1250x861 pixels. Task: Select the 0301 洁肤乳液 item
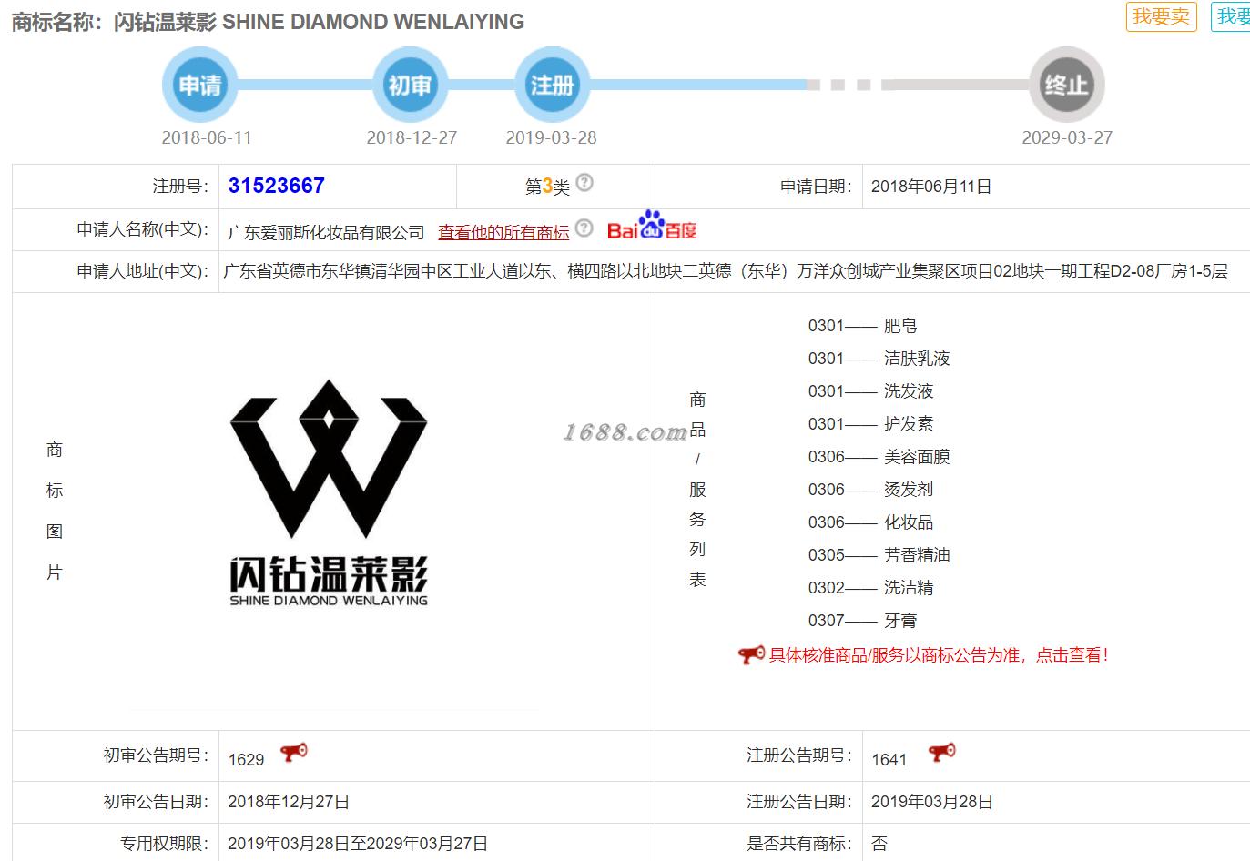[879, 359]
